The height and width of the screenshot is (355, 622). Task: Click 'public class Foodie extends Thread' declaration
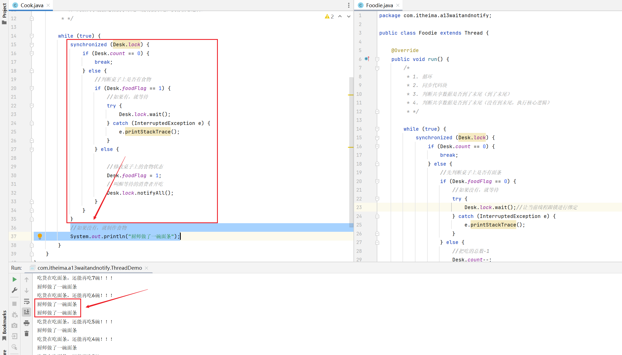434,33
